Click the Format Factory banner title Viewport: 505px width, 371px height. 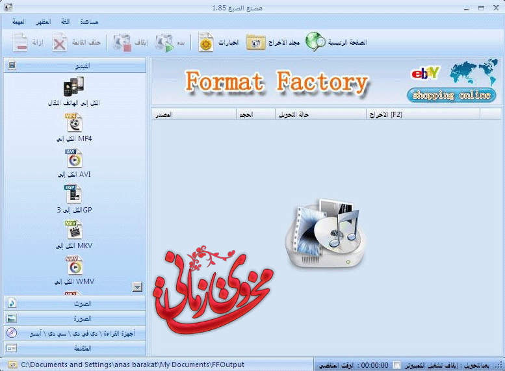(x=276, y=82)
